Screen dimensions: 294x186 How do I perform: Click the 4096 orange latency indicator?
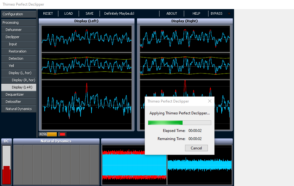coord(48,134)
